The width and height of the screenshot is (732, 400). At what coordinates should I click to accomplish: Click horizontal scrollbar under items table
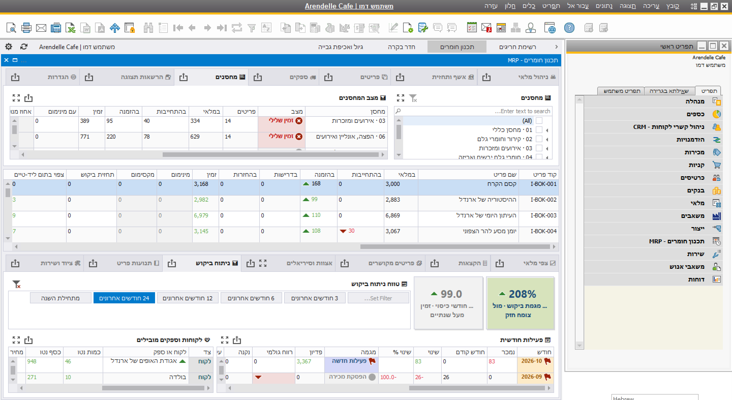(455, 246)
